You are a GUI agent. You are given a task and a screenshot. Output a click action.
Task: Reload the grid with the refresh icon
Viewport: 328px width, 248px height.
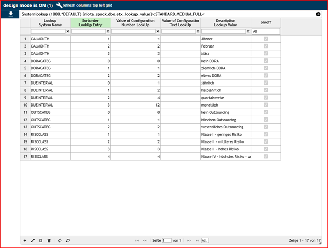[60, 240]
